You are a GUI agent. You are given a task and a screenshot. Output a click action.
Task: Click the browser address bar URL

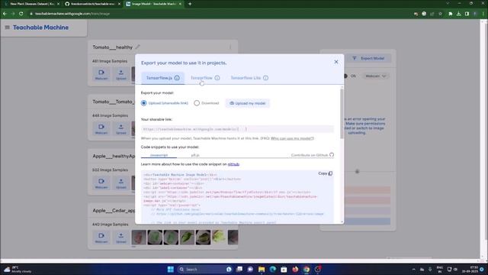[72, 14]
